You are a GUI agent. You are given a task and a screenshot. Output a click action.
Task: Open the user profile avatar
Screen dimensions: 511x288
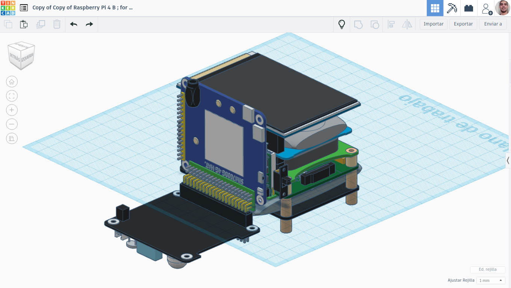[x=503, y=8]
